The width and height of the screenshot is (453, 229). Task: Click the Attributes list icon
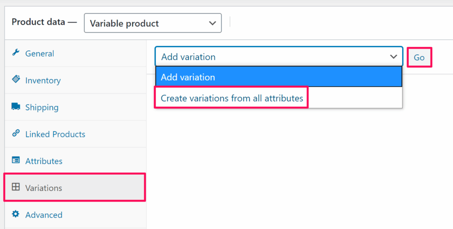click(x=16, y=160)
